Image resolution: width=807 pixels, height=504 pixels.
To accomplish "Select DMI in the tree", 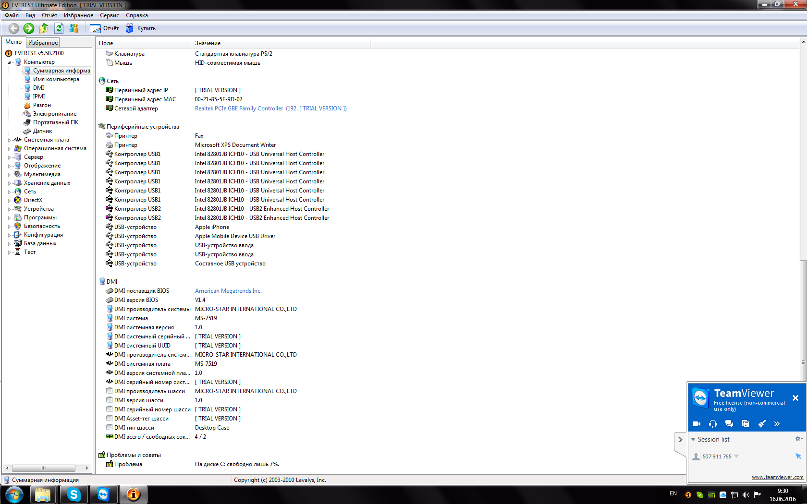I will click(x=38, y=88).
